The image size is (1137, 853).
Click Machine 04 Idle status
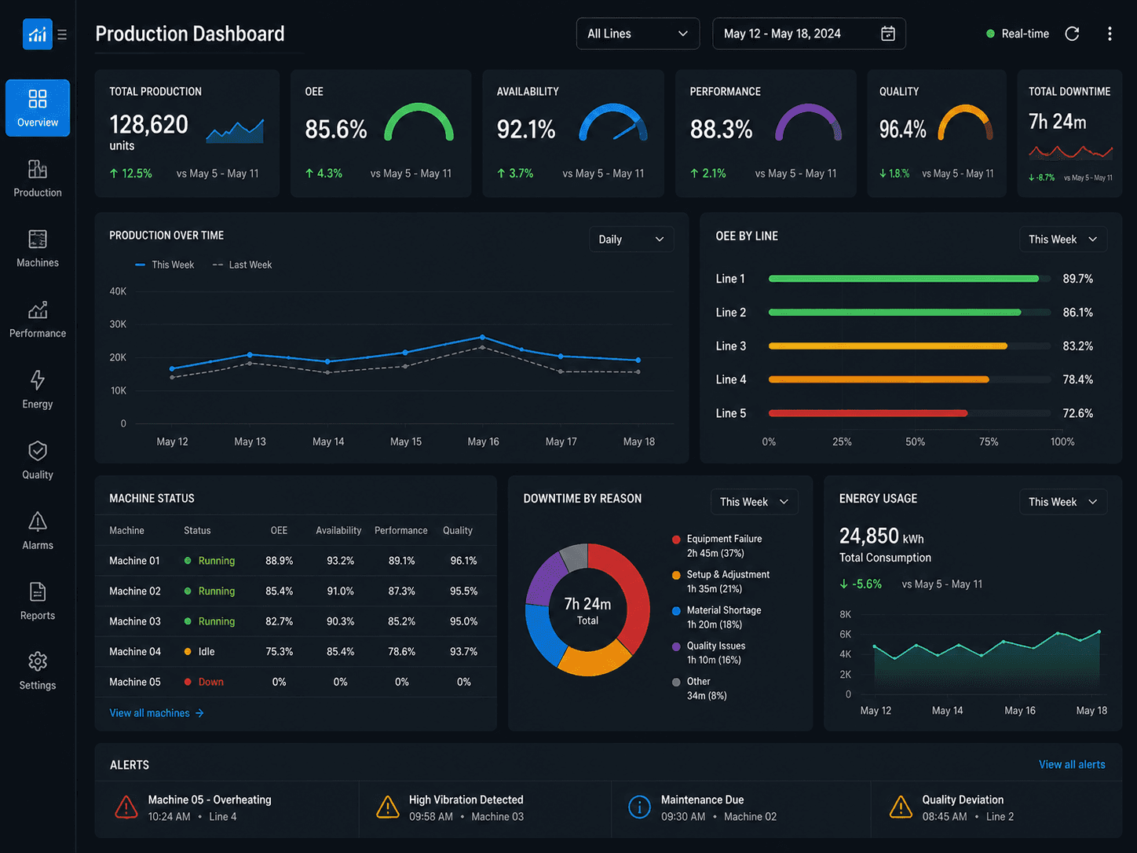199,652
